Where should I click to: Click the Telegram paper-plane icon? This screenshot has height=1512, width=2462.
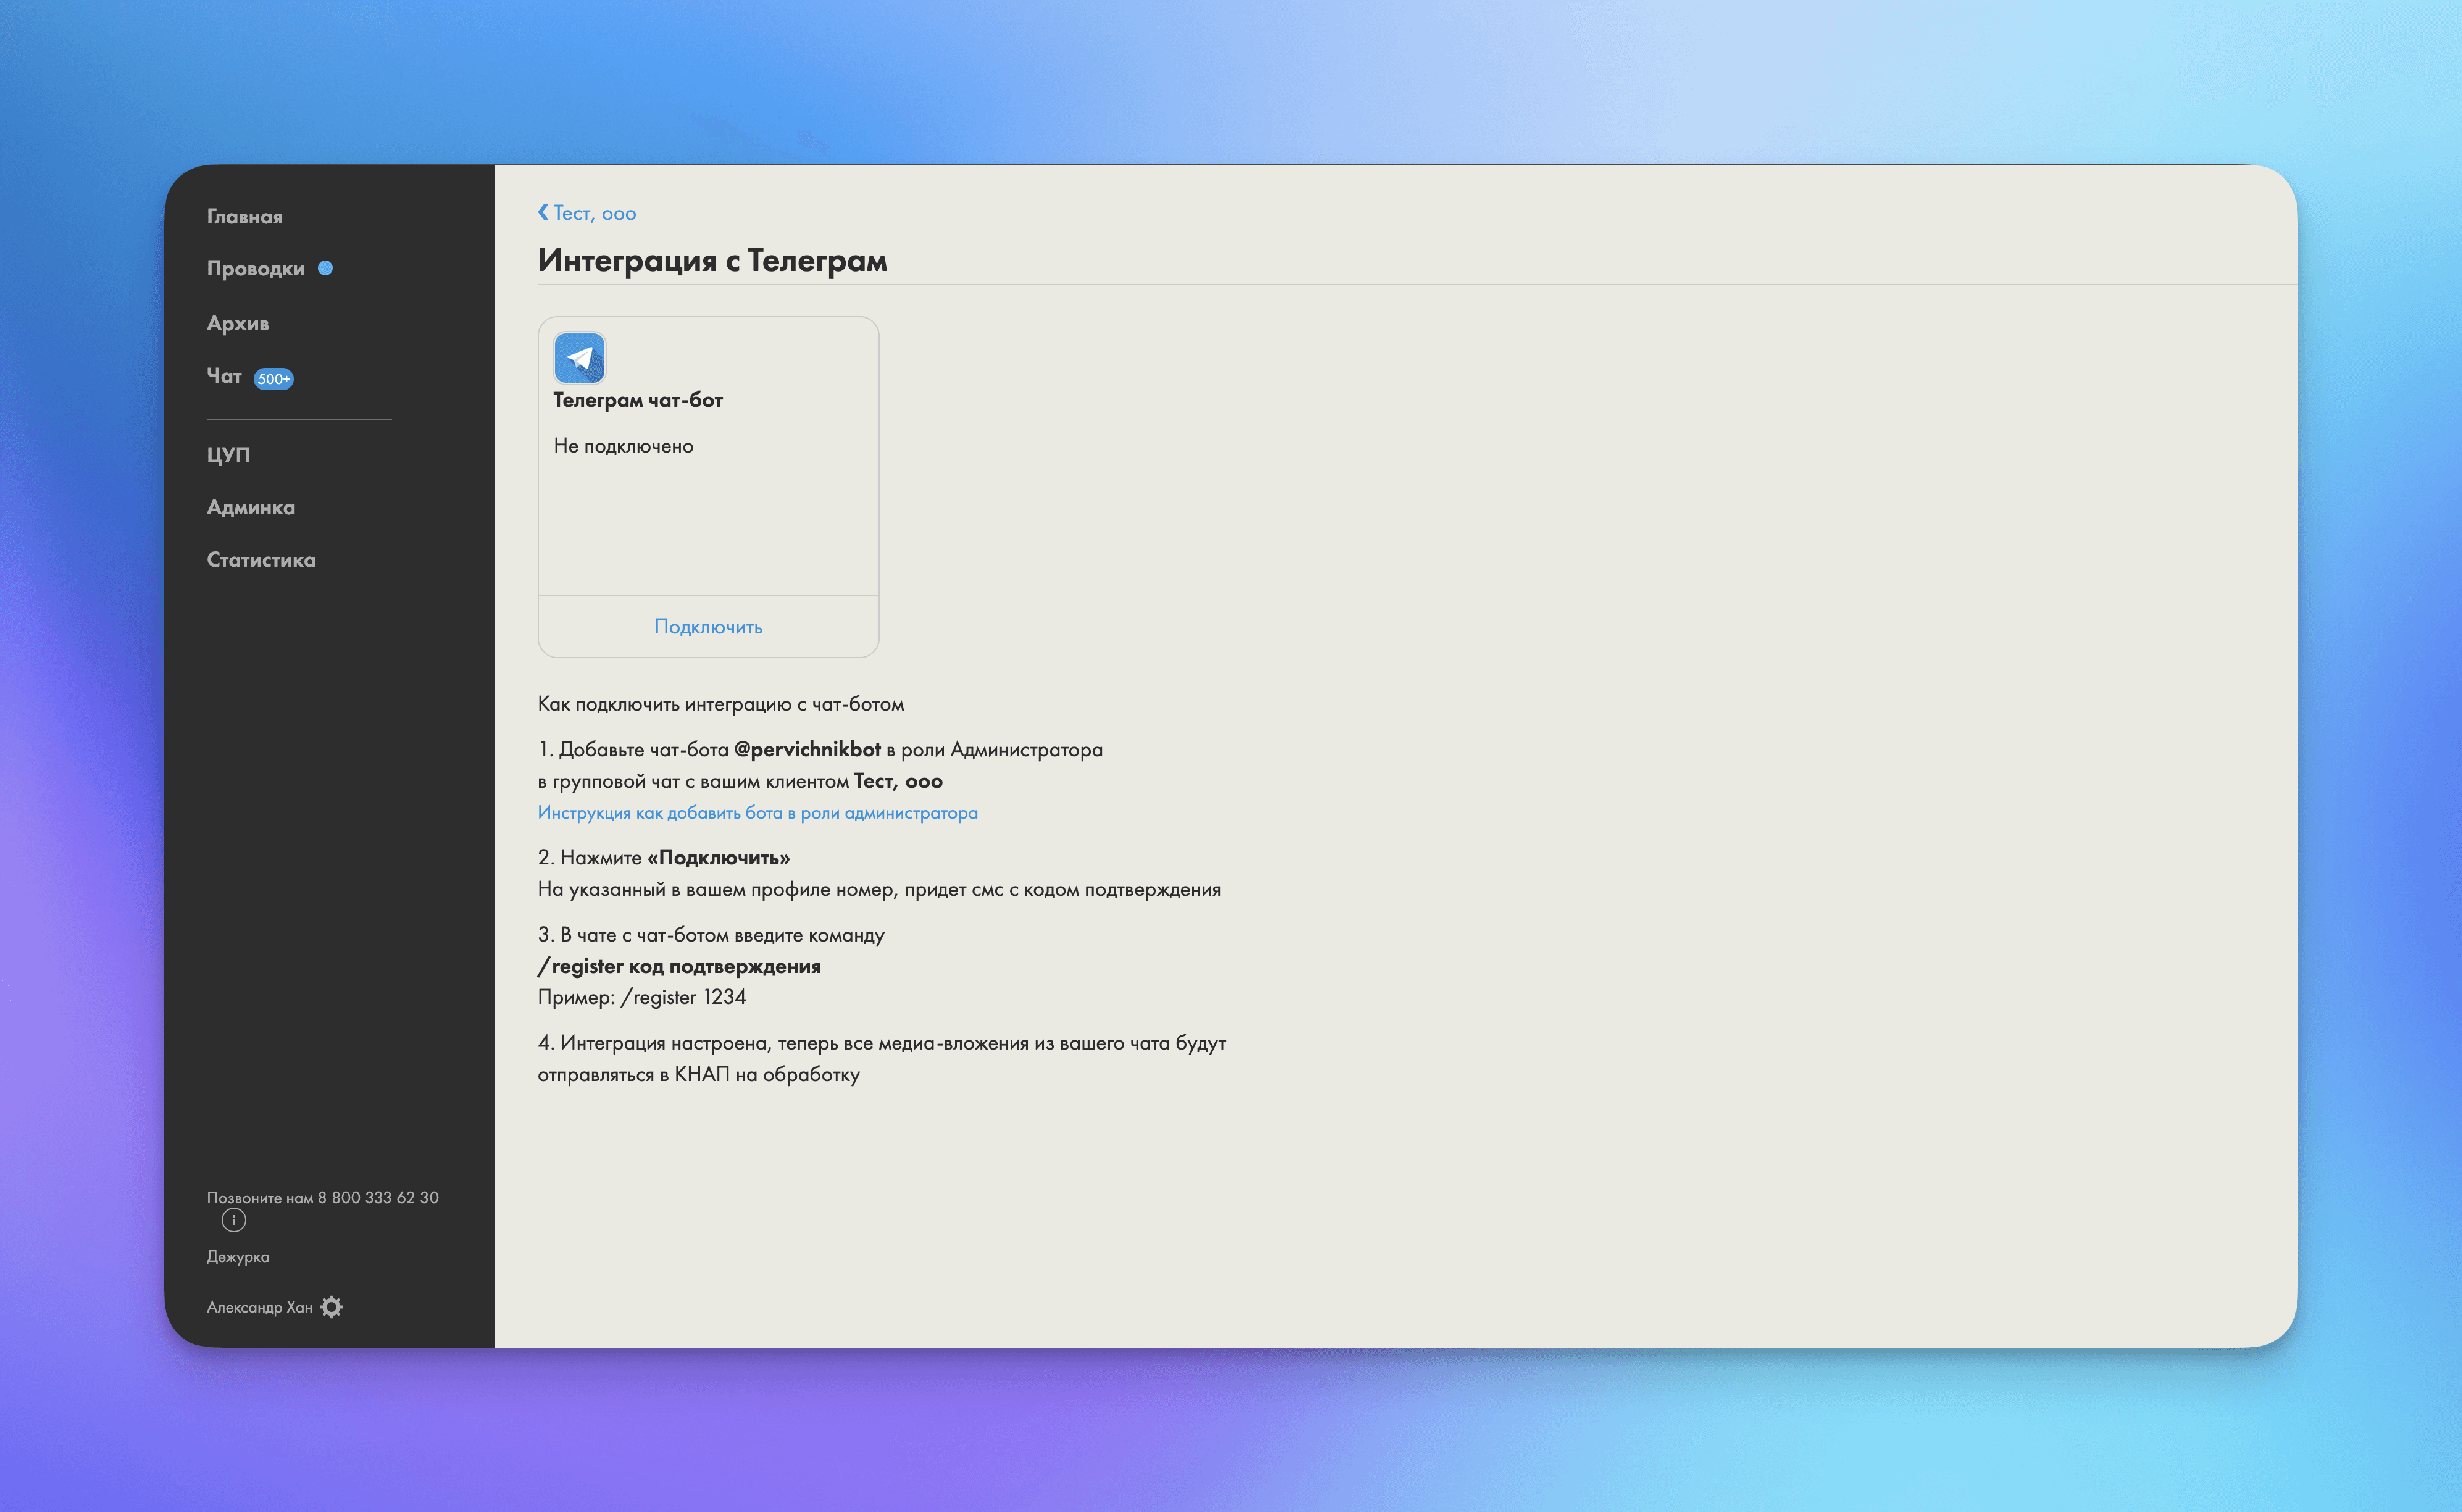point(579,358)
